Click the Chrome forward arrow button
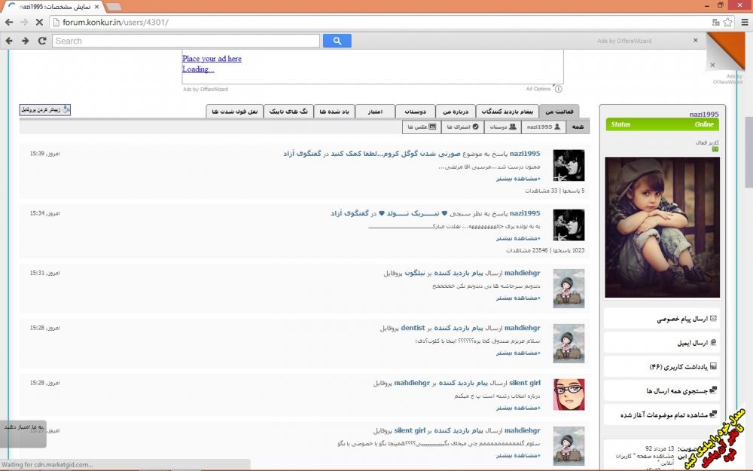This screenshot has width=753, height=471. pyautogui.click(x=24, y=22)
